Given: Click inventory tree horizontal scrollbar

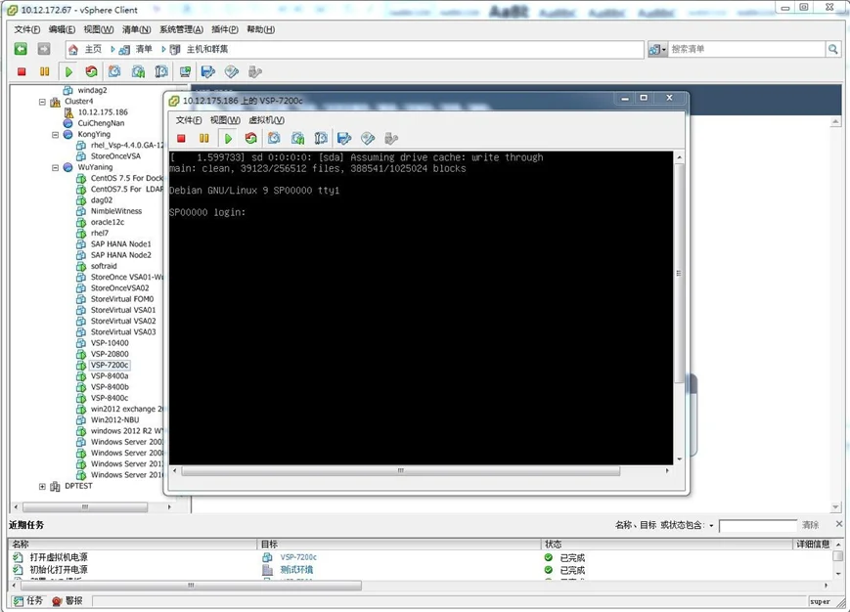Looking at the screenshot, I should (x=85, y=507).
